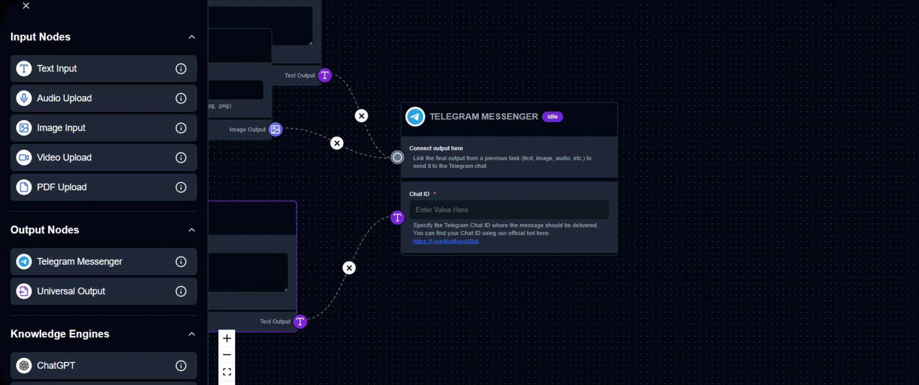Click the Chat ID input field
Image resolution: width=919 pixels, height=385 pixels.
[509, 210]
